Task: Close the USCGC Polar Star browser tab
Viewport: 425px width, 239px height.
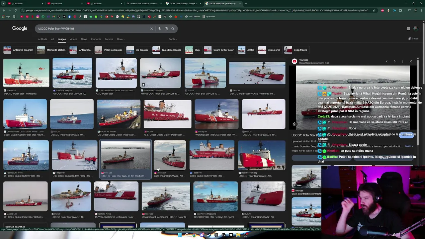Action: point(239,3)
